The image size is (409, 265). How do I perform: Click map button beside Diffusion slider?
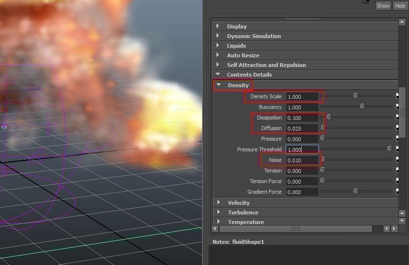tap(397, 128)
